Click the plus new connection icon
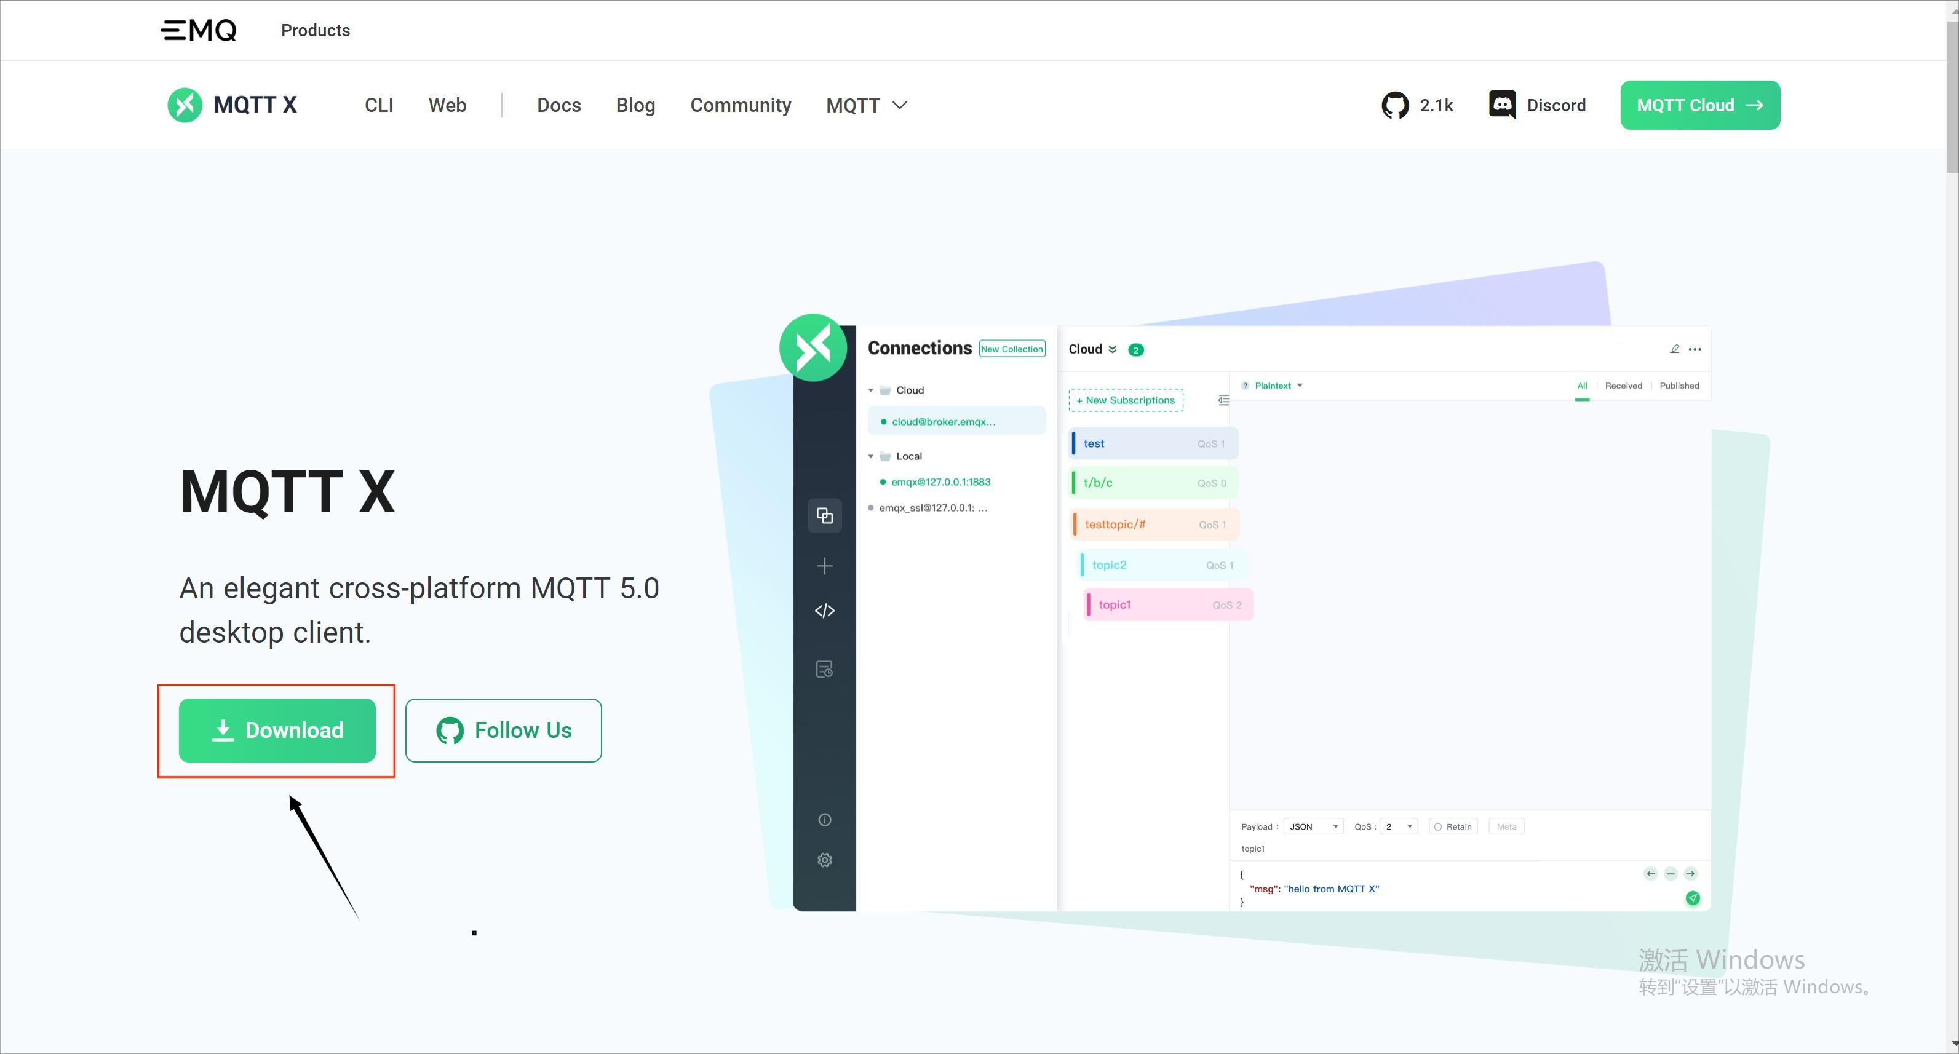 (x=824, y=566)
